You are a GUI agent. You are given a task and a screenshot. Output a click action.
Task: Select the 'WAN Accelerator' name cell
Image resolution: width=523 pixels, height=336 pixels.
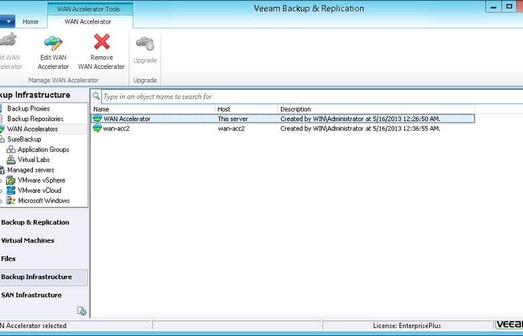(127, 119)
